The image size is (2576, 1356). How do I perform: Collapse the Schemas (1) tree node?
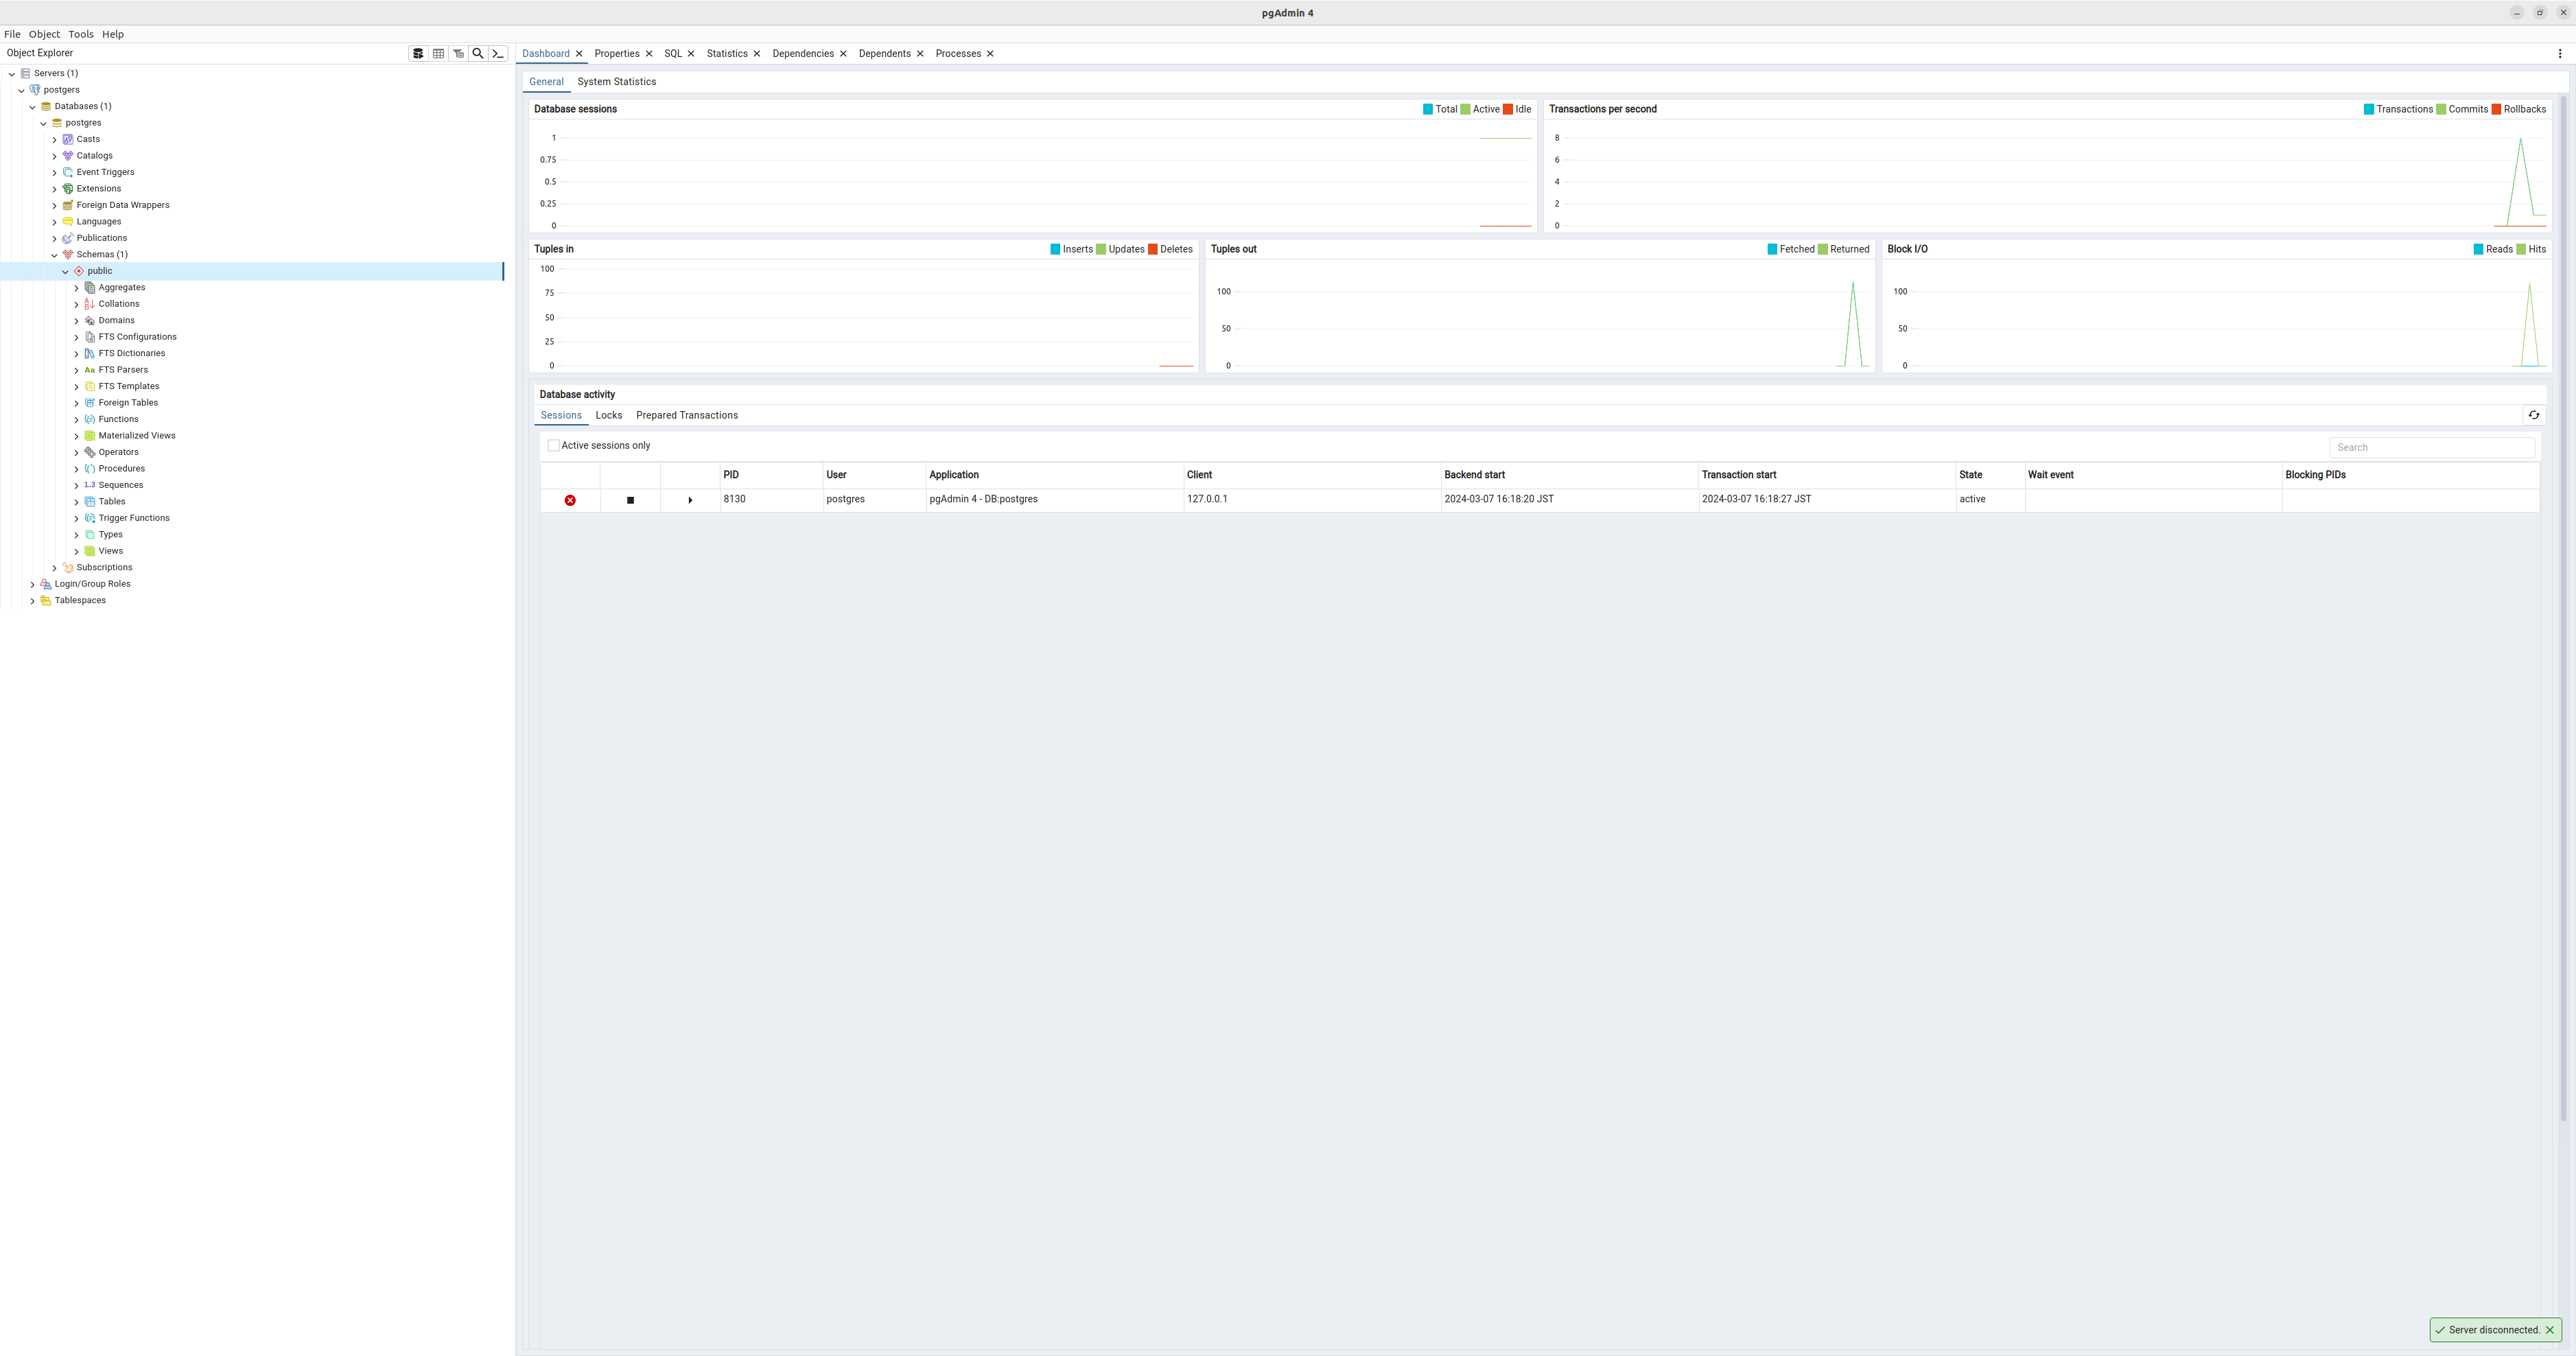54,255
